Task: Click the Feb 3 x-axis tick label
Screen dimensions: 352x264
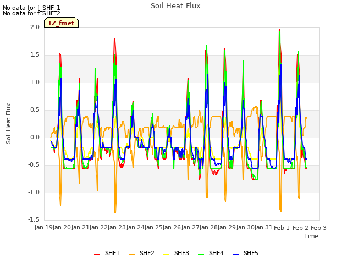Action: 319,228
